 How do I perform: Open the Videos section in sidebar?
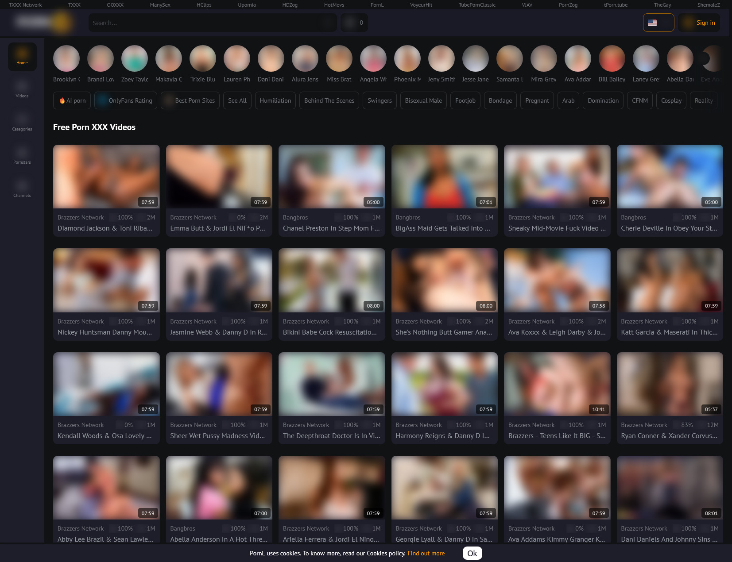point(22,90)
